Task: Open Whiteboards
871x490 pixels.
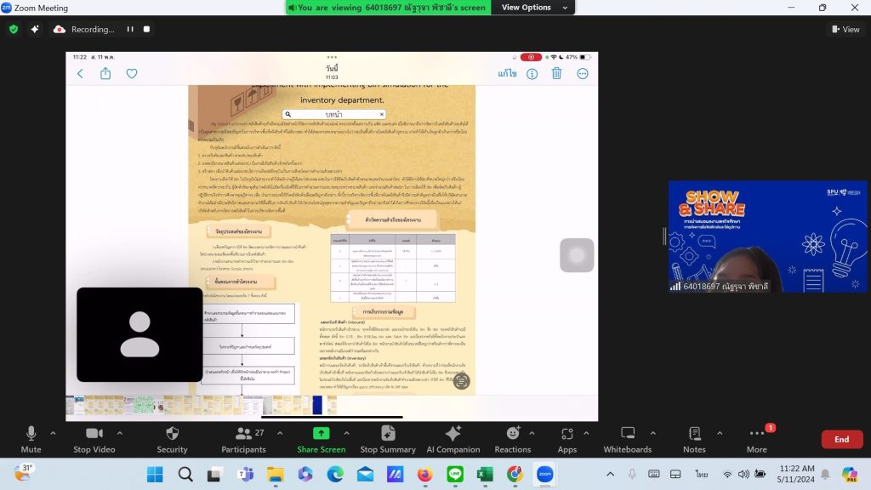Action: click(x=628, y=439)
